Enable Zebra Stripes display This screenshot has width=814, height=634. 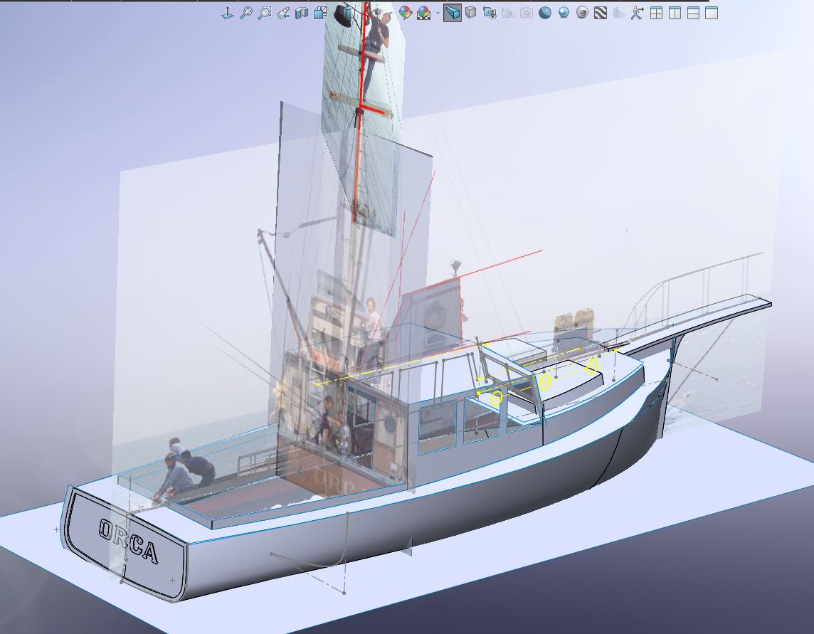tap(601, 13)
